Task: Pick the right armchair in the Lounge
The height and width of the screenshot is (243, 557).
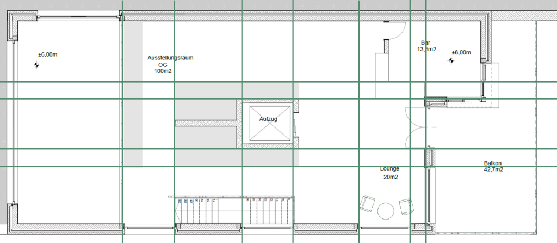Action: point(406,206)
